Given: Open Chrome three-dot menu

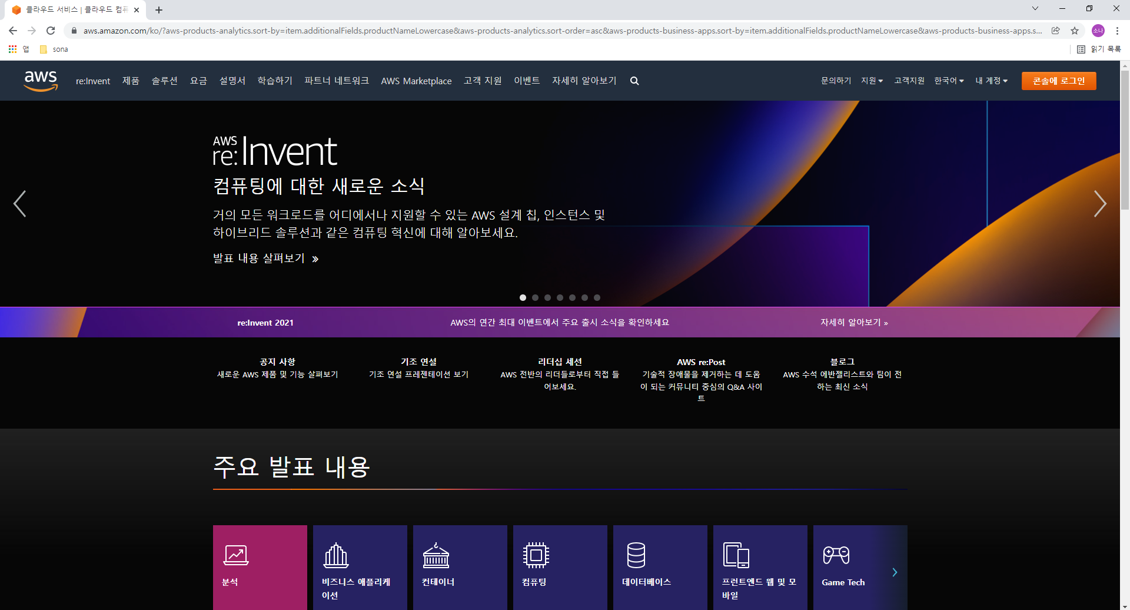Looking at the screenshot, I should point(1117,31).
